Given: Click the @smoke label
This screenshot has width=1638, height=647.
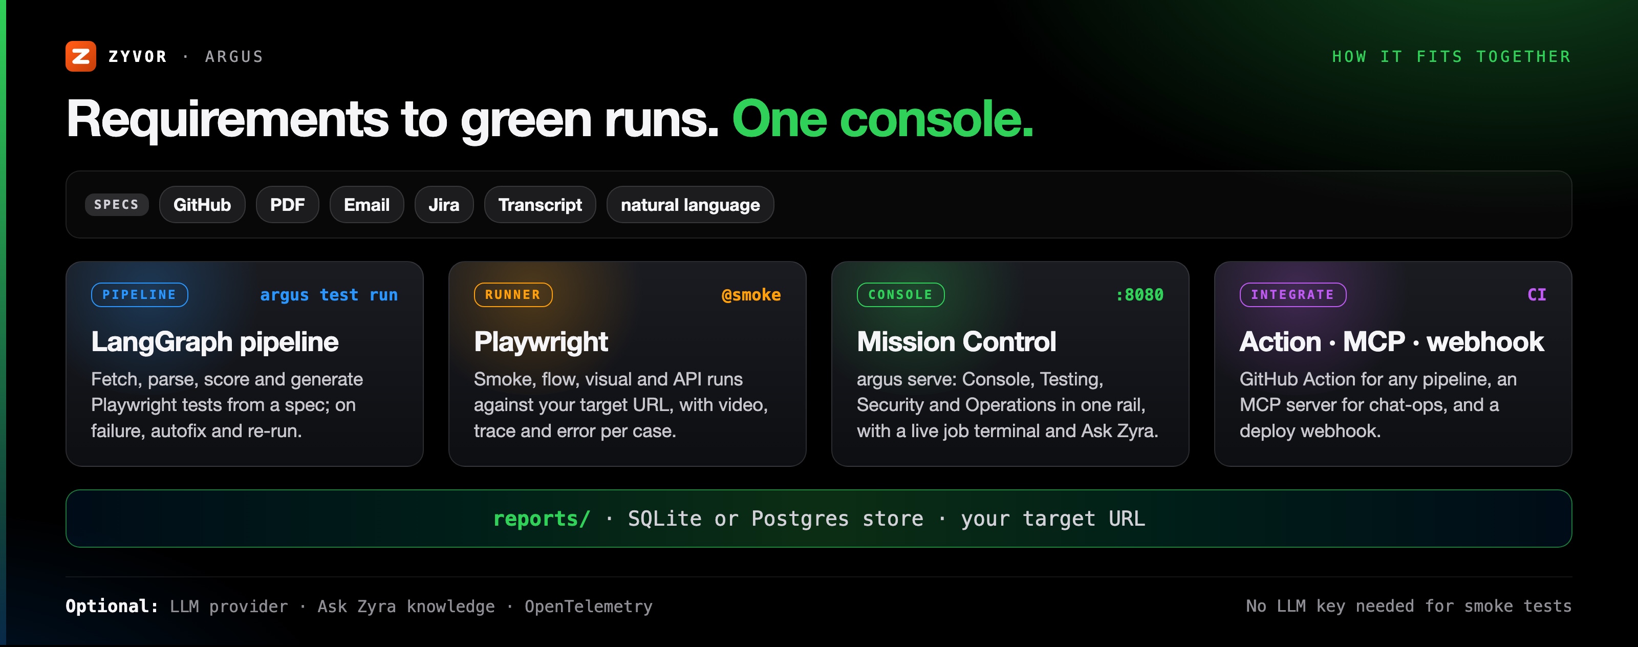Looking at the screenshot, I should coord(751,295).
